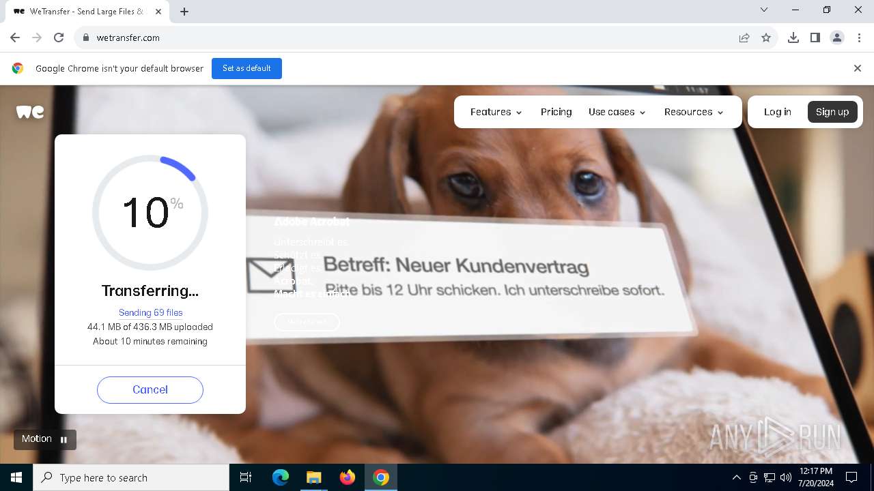Open Chrome downloads icon
The image size is (874, 491).
tap(793, 38)
